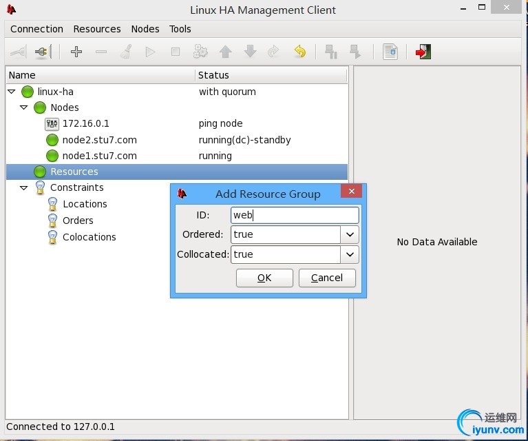Close the Add Resource Group dialog
The image size is (528, 441).
[352, 191]
